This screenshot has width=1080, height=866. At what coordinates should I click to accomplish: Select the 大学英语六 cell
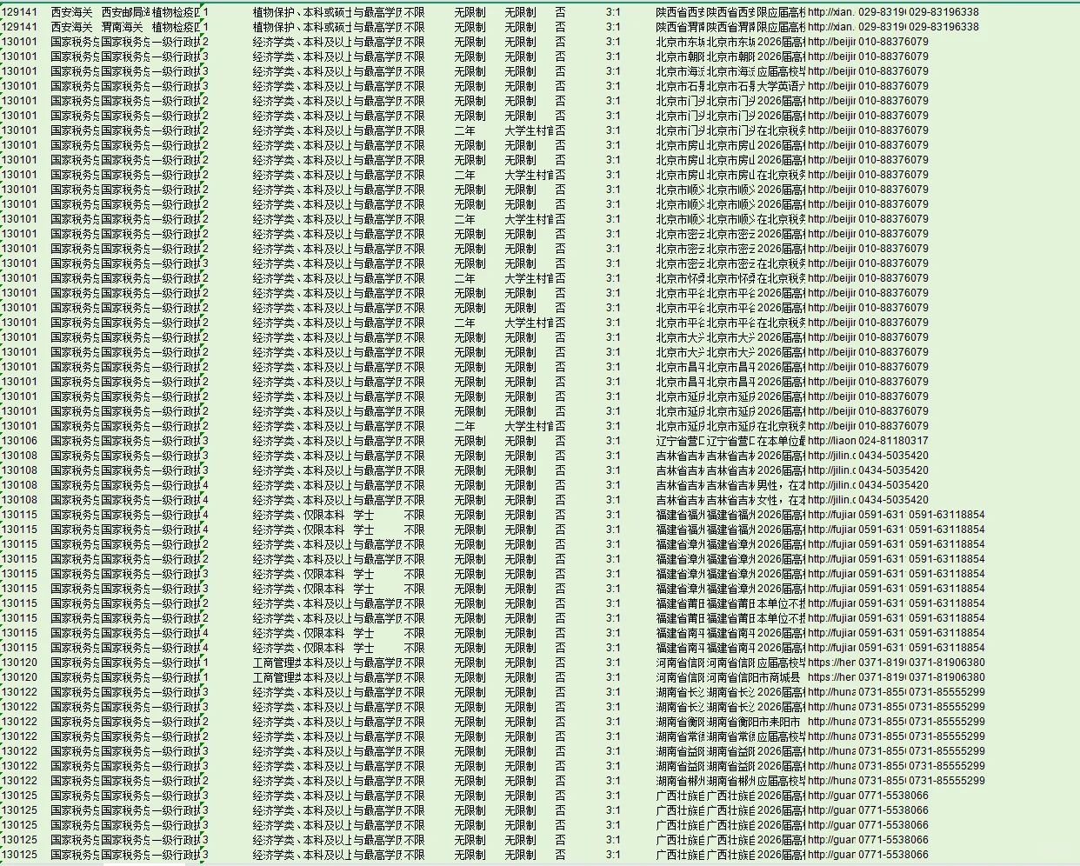pyautogui.click(x=781, y=86)
